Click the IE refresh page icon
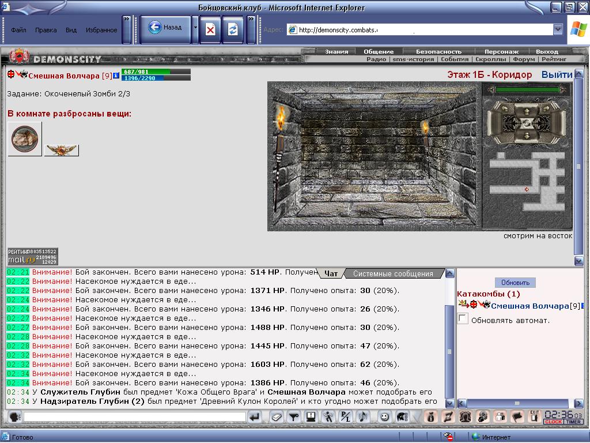This screenshot has width=590, height=443. tap(233, 29)
